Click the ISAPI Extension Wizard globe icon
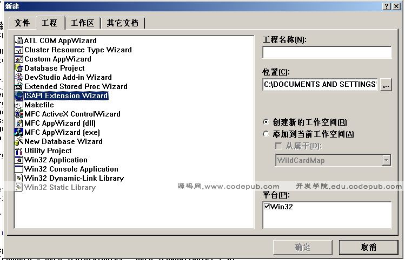This screenshot has height=260, width=405. pos(19,95)
